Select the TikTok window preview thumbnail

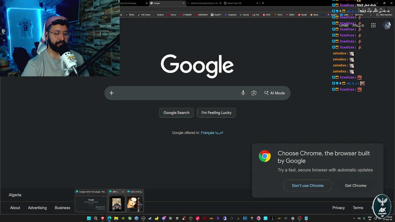point(117,201)
